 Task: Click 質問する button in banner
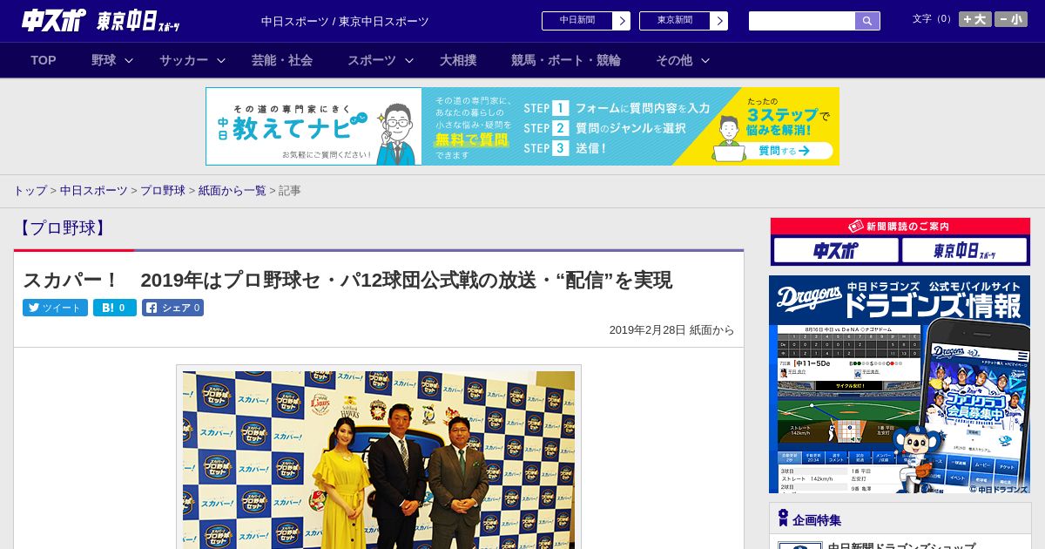point(783,151)
